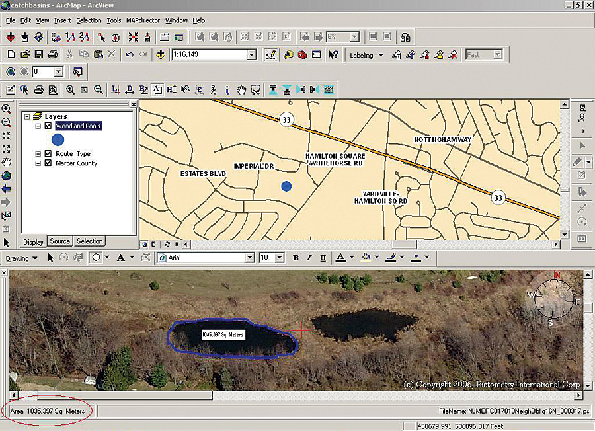
Task: Select the Identify info tool in Pictometry toolbar
Action: pos(227,89)
